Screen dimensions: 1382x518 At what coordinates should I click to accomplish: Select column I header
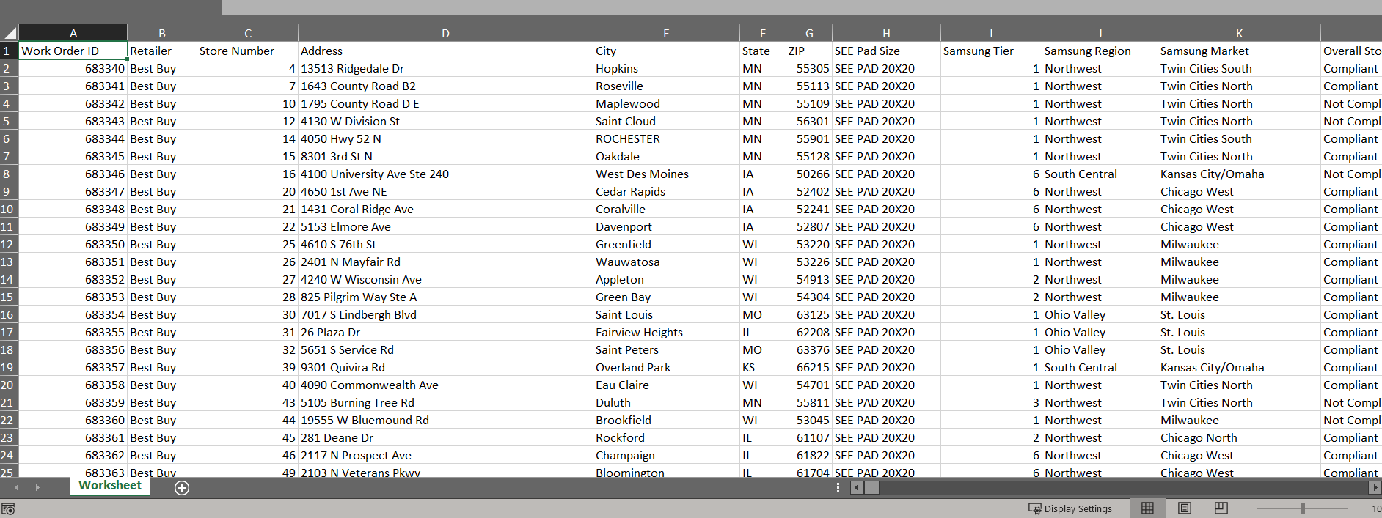(991, 33)
